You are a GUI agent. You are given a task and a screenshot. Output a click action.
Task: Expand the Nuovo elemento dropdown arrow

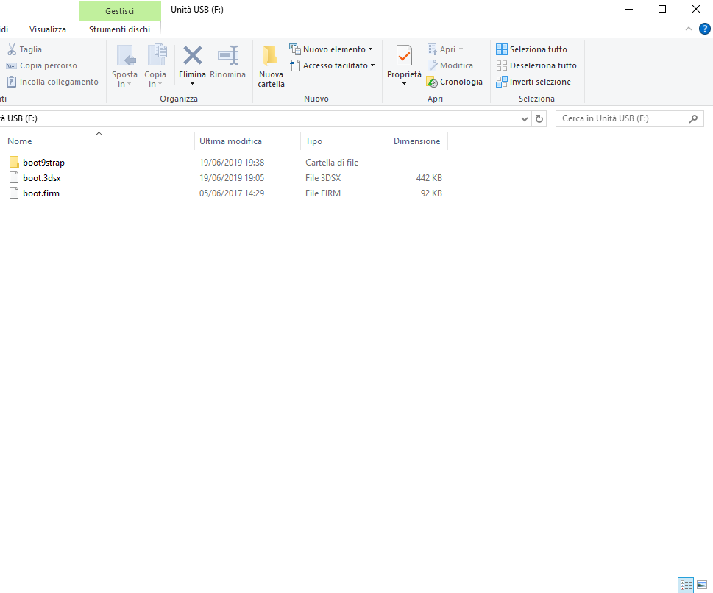coord(371,49)
